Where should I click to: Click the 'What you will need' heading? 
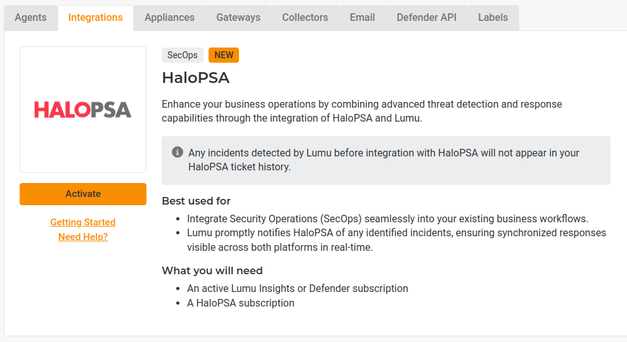pyautogui.click(x=212, y=271)
